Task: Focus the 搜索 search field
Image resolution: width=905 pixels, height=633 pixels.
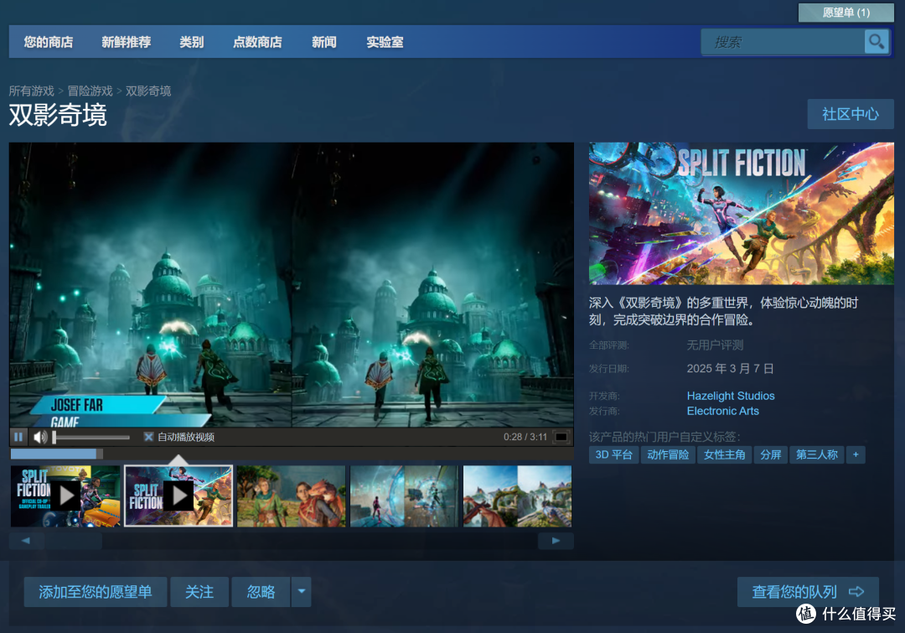Action: tap(783, 42)
